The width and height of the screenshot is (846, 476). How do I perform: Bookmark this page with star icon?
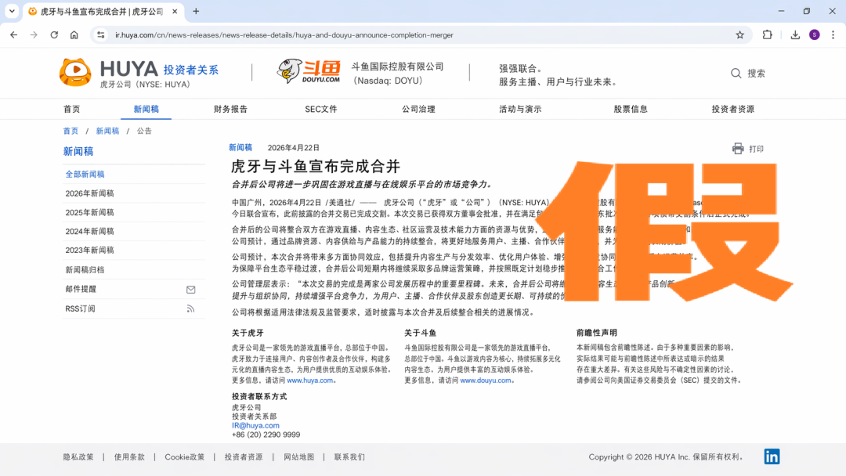point(739,34)
